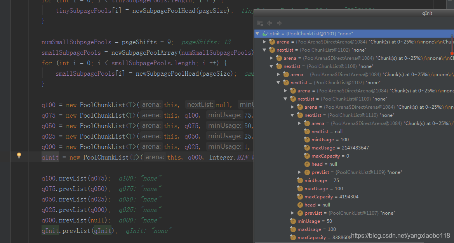The width and height of the screenshot is (454, 243).
Task: Click numSmallSubpagePools in the assignment statement
Action: tap(77, 42)
